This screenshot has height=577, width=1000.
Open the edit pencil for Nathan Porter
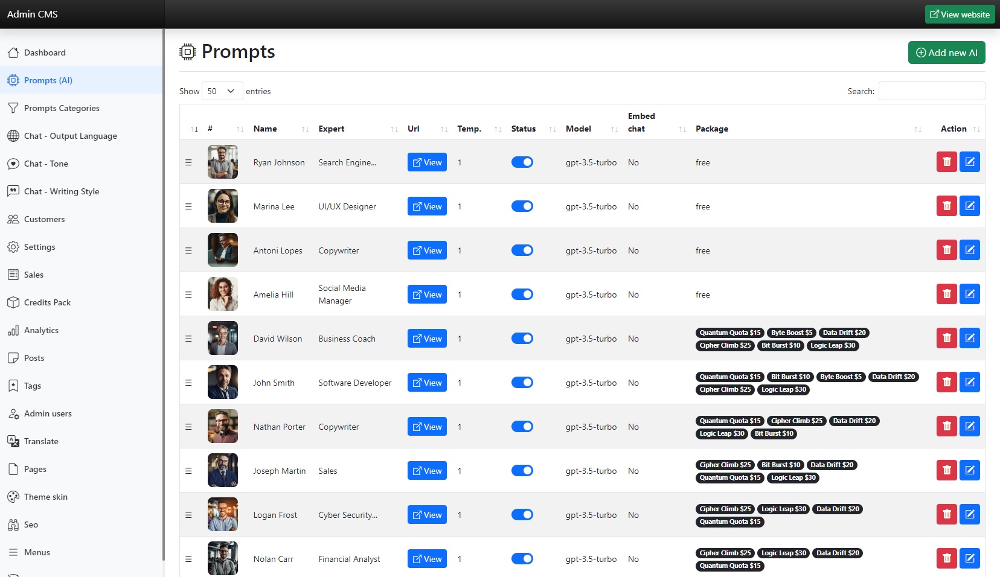[969, 426]
